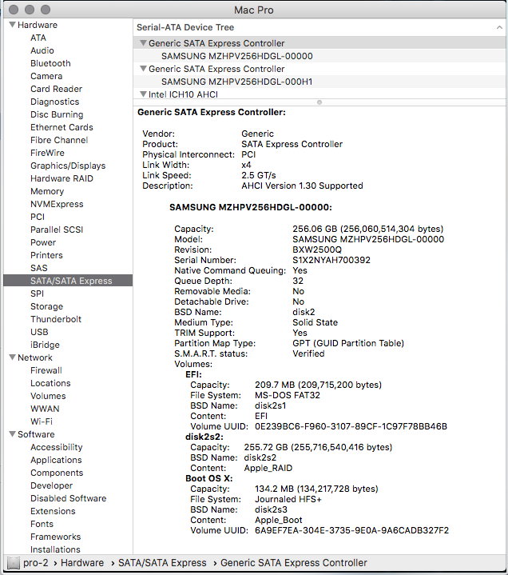Click revision value BXW2500Q
The height and width of the screenshot is (575, 508).
[317, 250]
